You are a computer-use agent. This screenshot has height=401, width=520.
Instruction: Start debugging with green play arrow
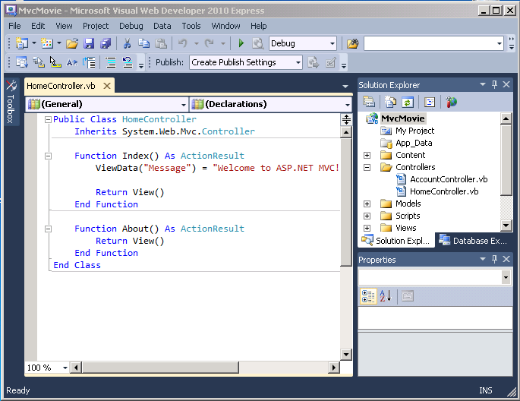[241, 44]
